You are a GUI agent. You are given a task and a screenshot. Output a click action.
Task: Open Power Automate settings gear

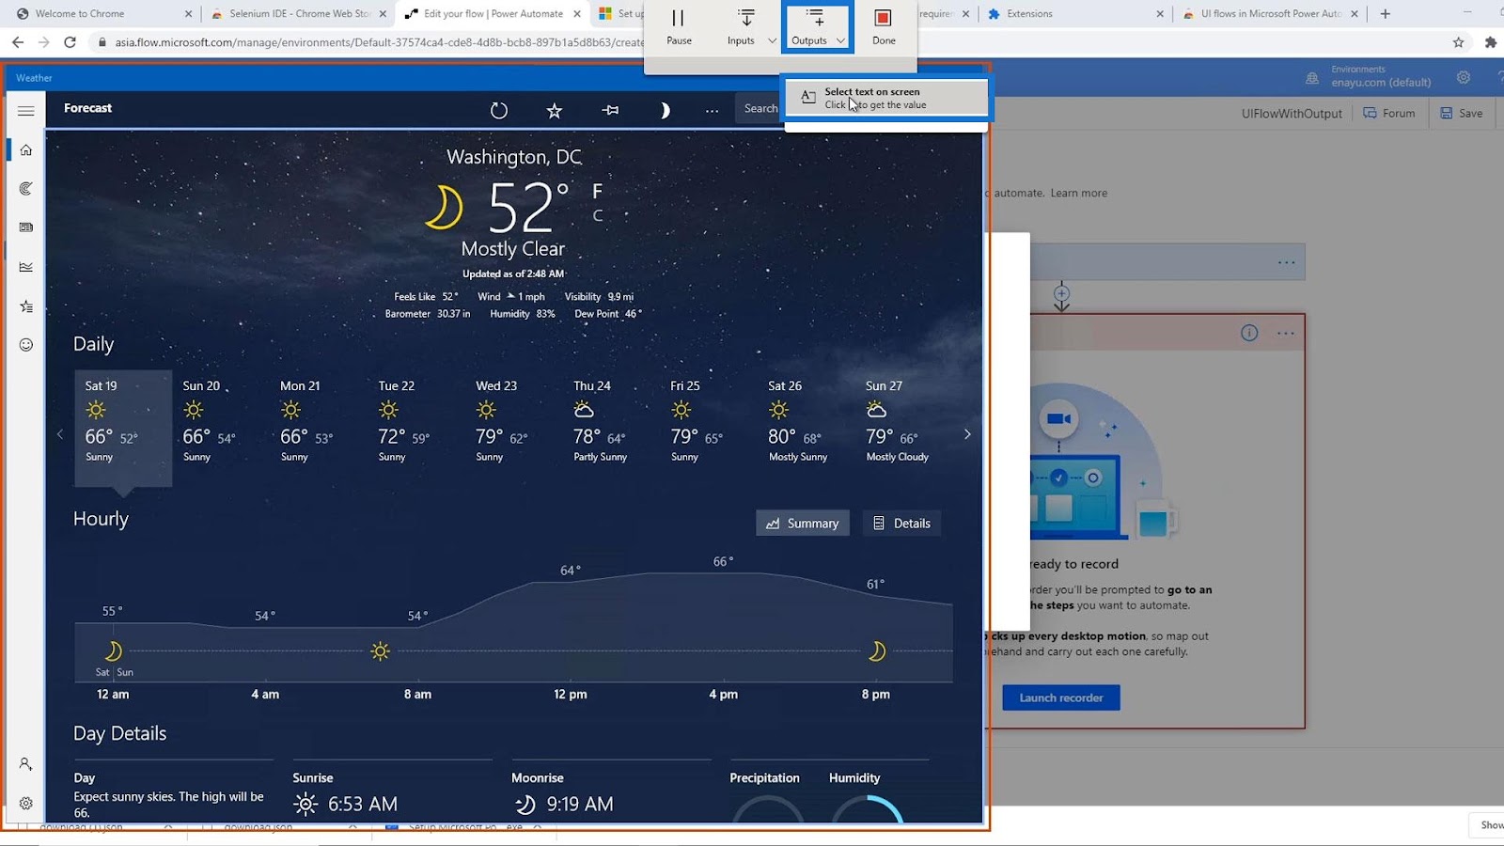[x=1464, y=78]
